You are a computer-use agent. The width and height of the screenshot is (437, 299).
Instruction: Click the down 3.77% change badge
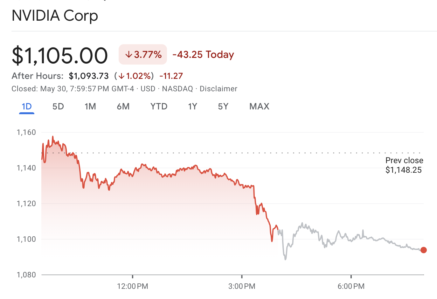coord(143,54)
